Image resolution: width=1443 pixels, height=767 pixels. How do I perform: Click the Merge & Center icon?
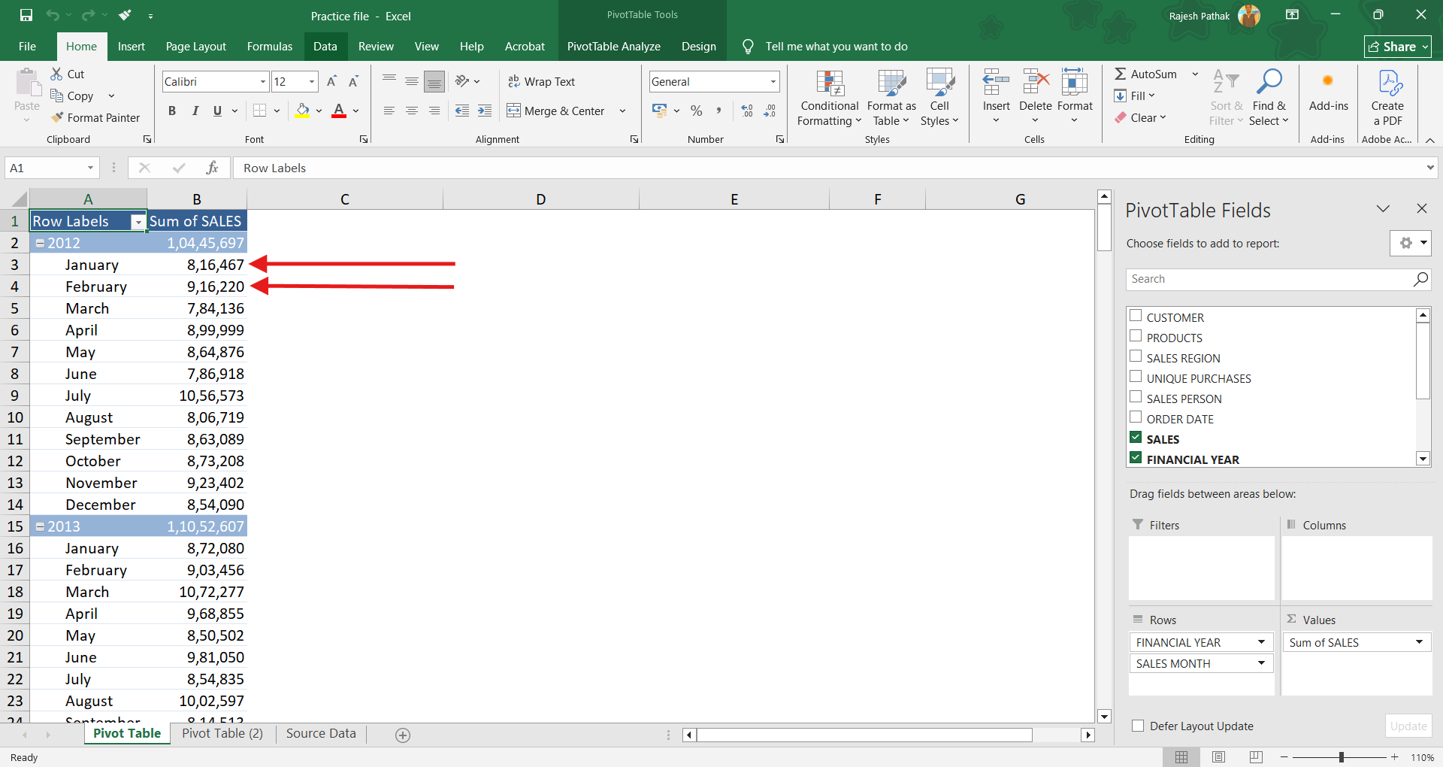pos(513,111)
